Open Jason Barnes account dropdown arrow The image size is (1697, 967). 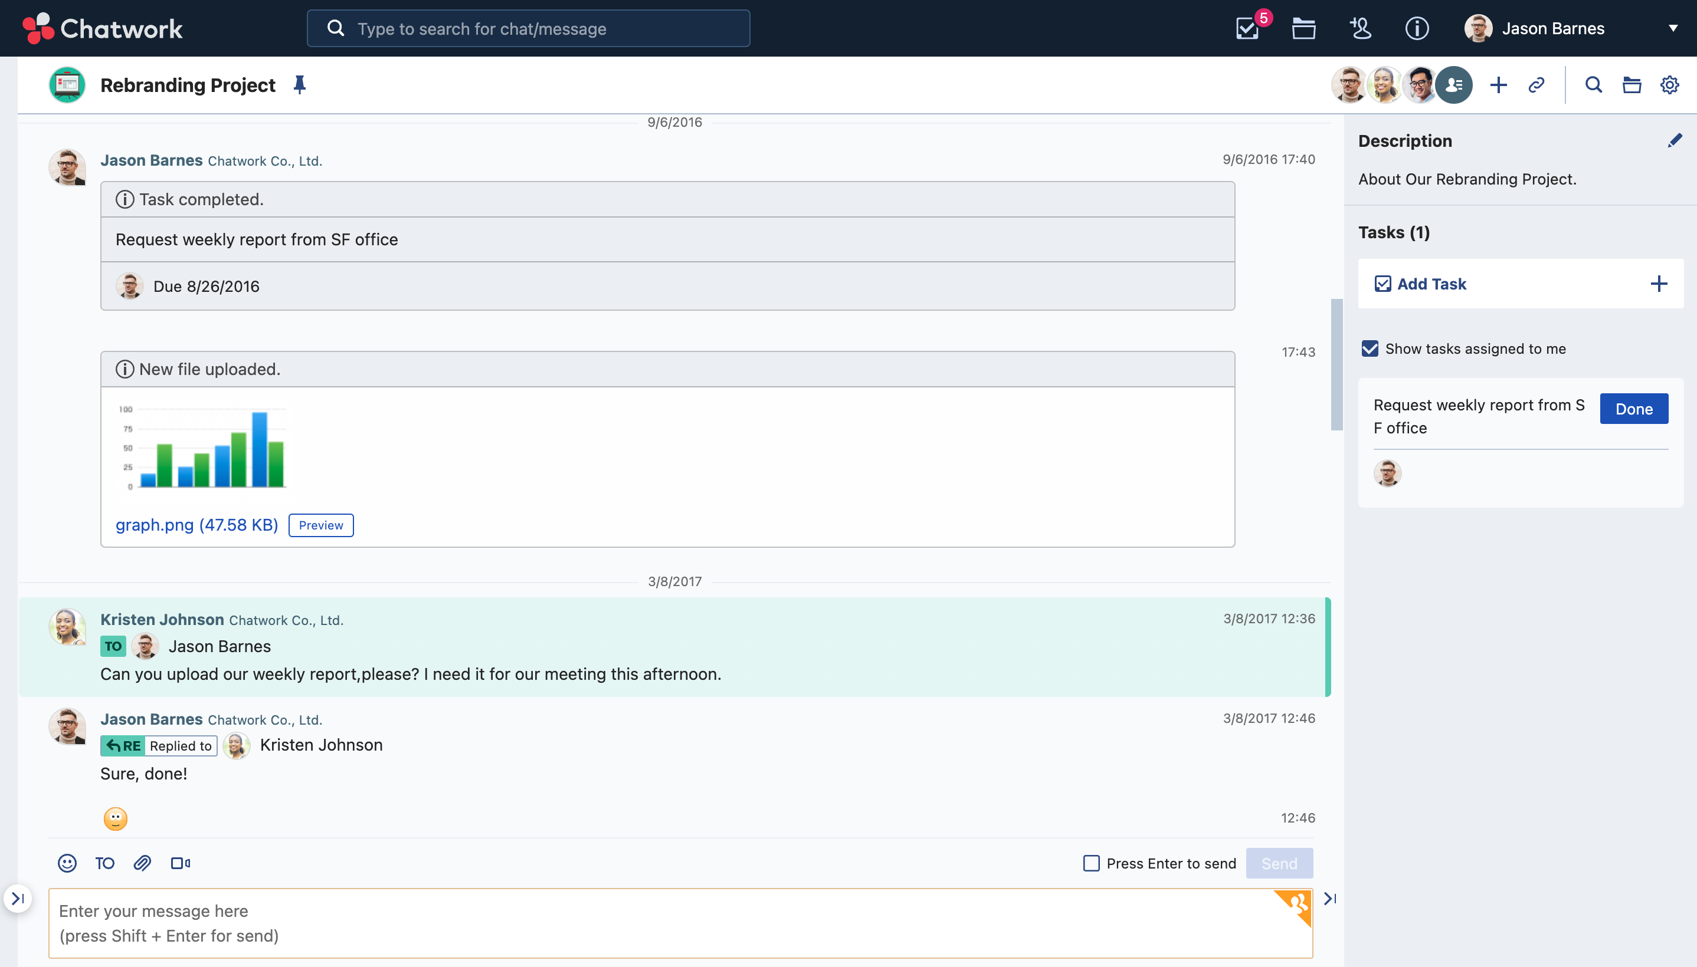tap(1672, 28)
